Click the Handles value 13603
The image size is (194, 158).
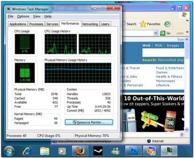tap(106, 94)
